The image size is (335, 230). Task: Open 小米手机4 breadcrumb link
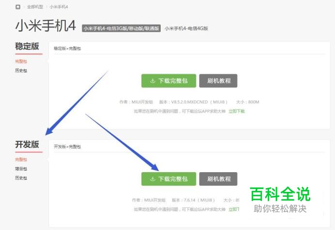[59, 7]
